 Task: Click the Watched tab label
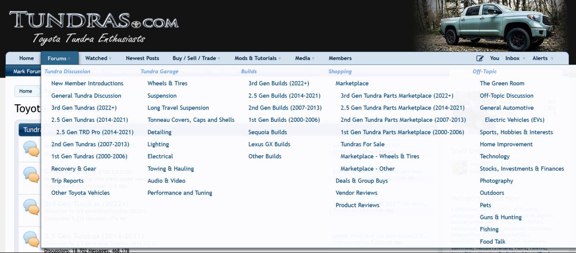tap(96, 58)
